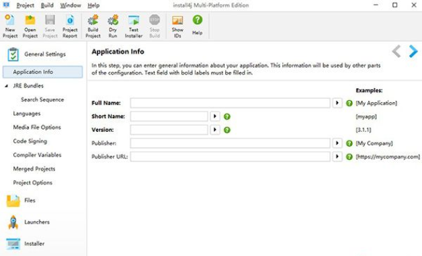The width and height of the screenshot is (422, 256).
Task: Select Search Sequence in sidebar
Action: click(x=42, y=99)
